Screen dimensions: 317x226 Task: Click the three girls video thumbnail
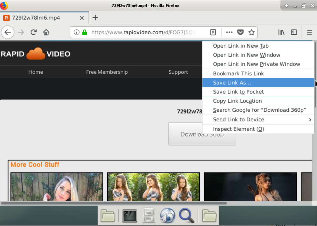point(153,187)
